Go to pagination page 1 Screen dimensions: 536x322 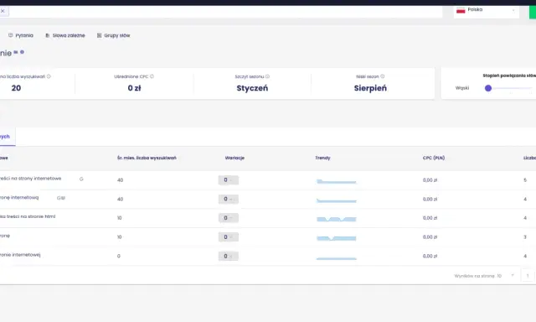[x=528, y=276]
